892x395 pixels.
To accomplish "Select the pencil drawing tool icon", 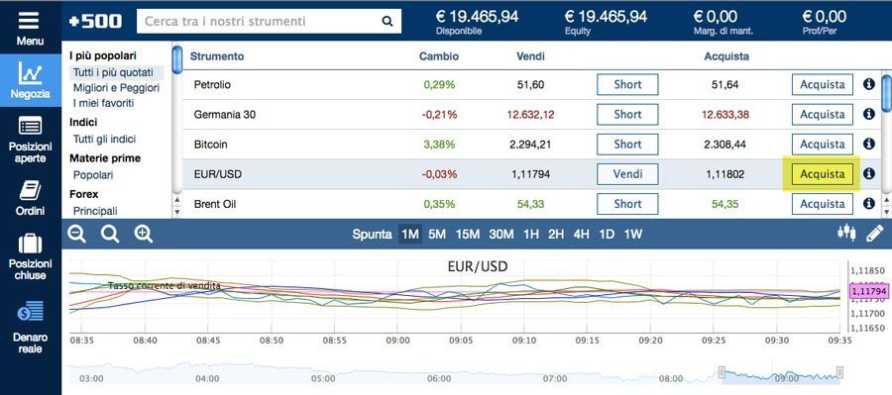I will (x=874, y=233).
